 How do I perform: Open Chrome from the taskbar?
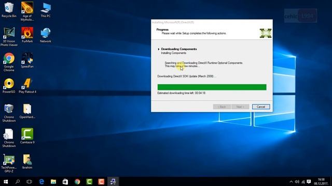(x=77, y=181)
